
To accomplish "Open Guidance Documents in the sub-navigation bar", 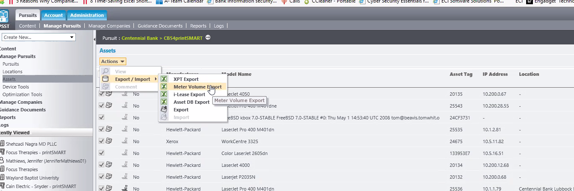I will click(160, 26).
